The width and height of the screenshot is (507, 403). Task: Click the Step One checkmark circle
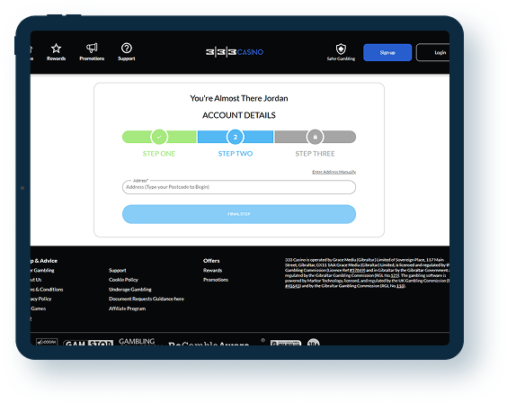tap(159, 137)
